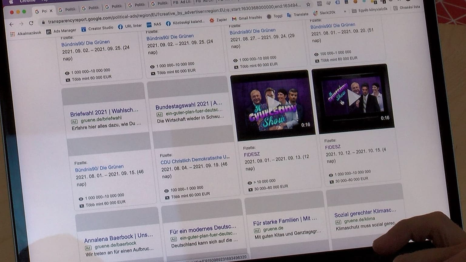Open the Translate bookmark

(298, 15)
